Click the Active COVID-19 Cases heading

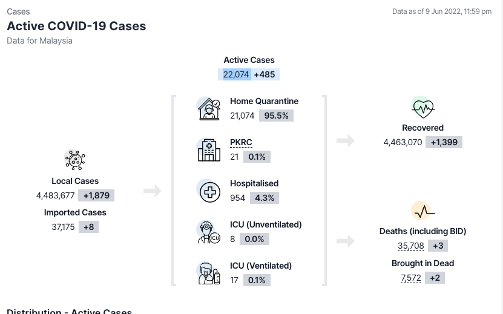(x=76, y=27)
